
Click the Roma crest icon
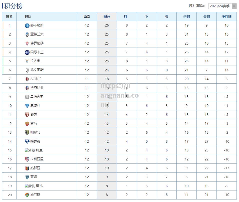coord(27,124)
